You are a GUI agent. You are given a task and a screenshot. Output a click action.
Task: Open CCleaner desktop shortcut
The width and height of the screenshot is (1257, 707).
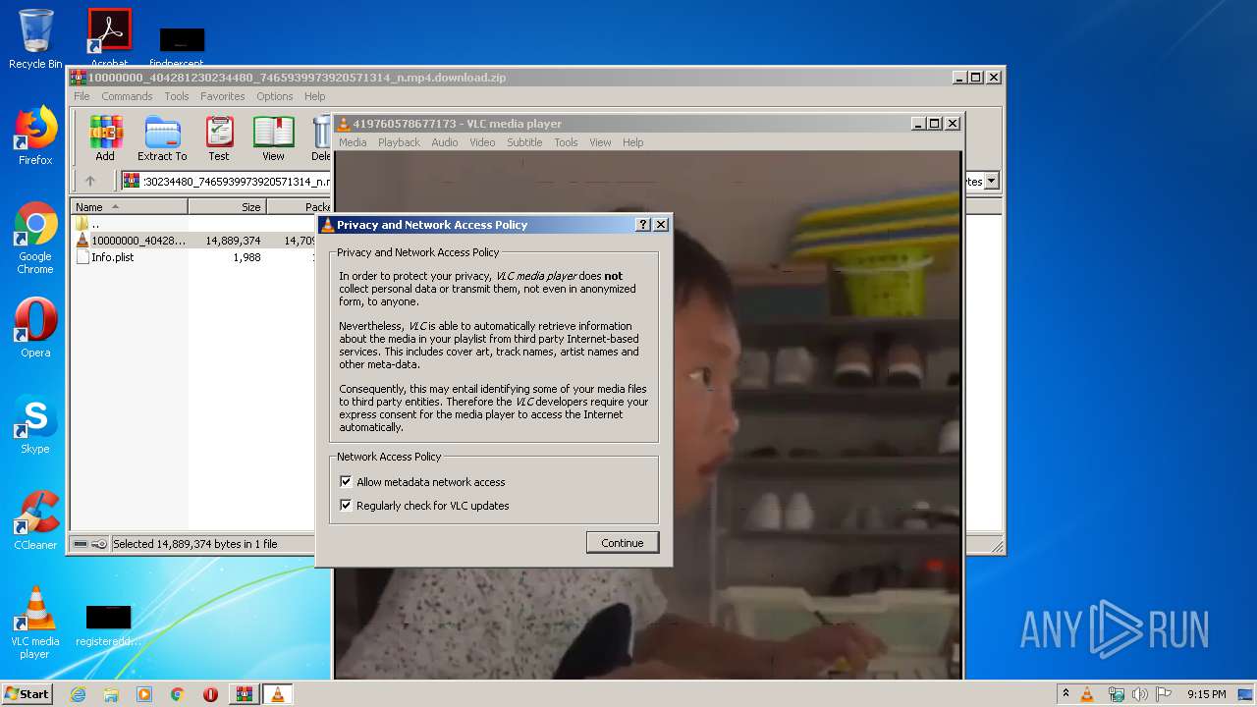pyautogui.click(x=35, y=520)
